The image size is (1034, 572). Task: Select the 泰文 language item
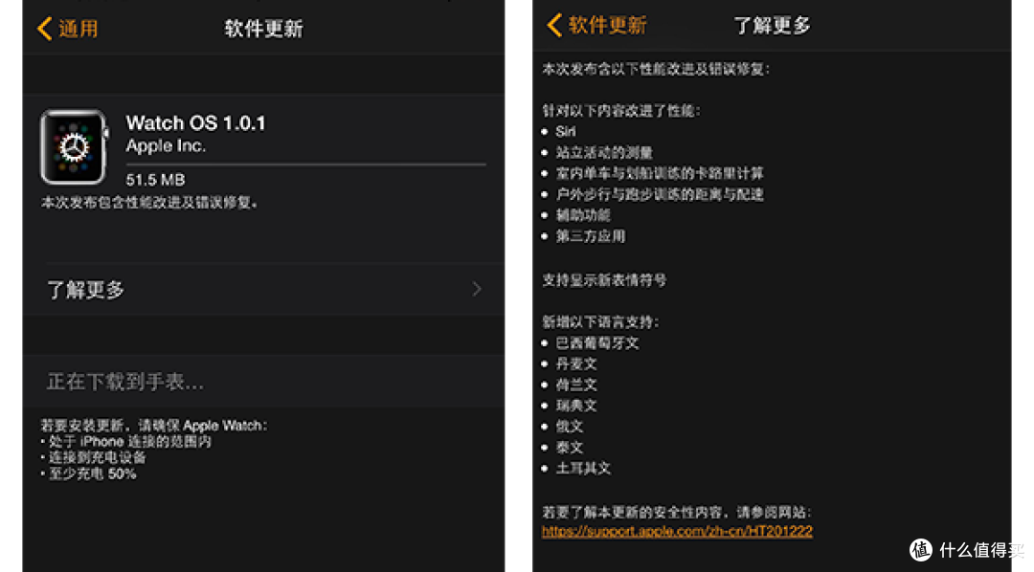(x=569, y=448)
